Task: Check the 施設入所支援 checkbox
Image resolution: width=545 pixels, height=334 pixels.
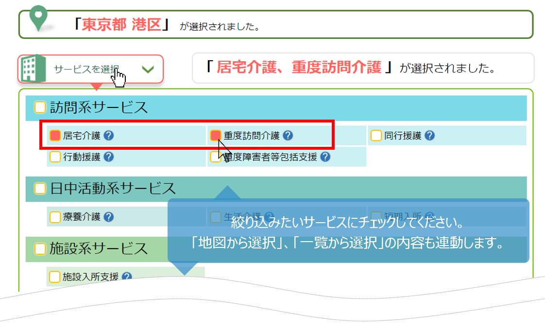Action: [54, 277]
